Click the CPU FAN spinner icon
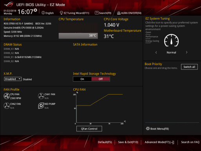This screenshot has height=151, width=201. pos(7,96)
